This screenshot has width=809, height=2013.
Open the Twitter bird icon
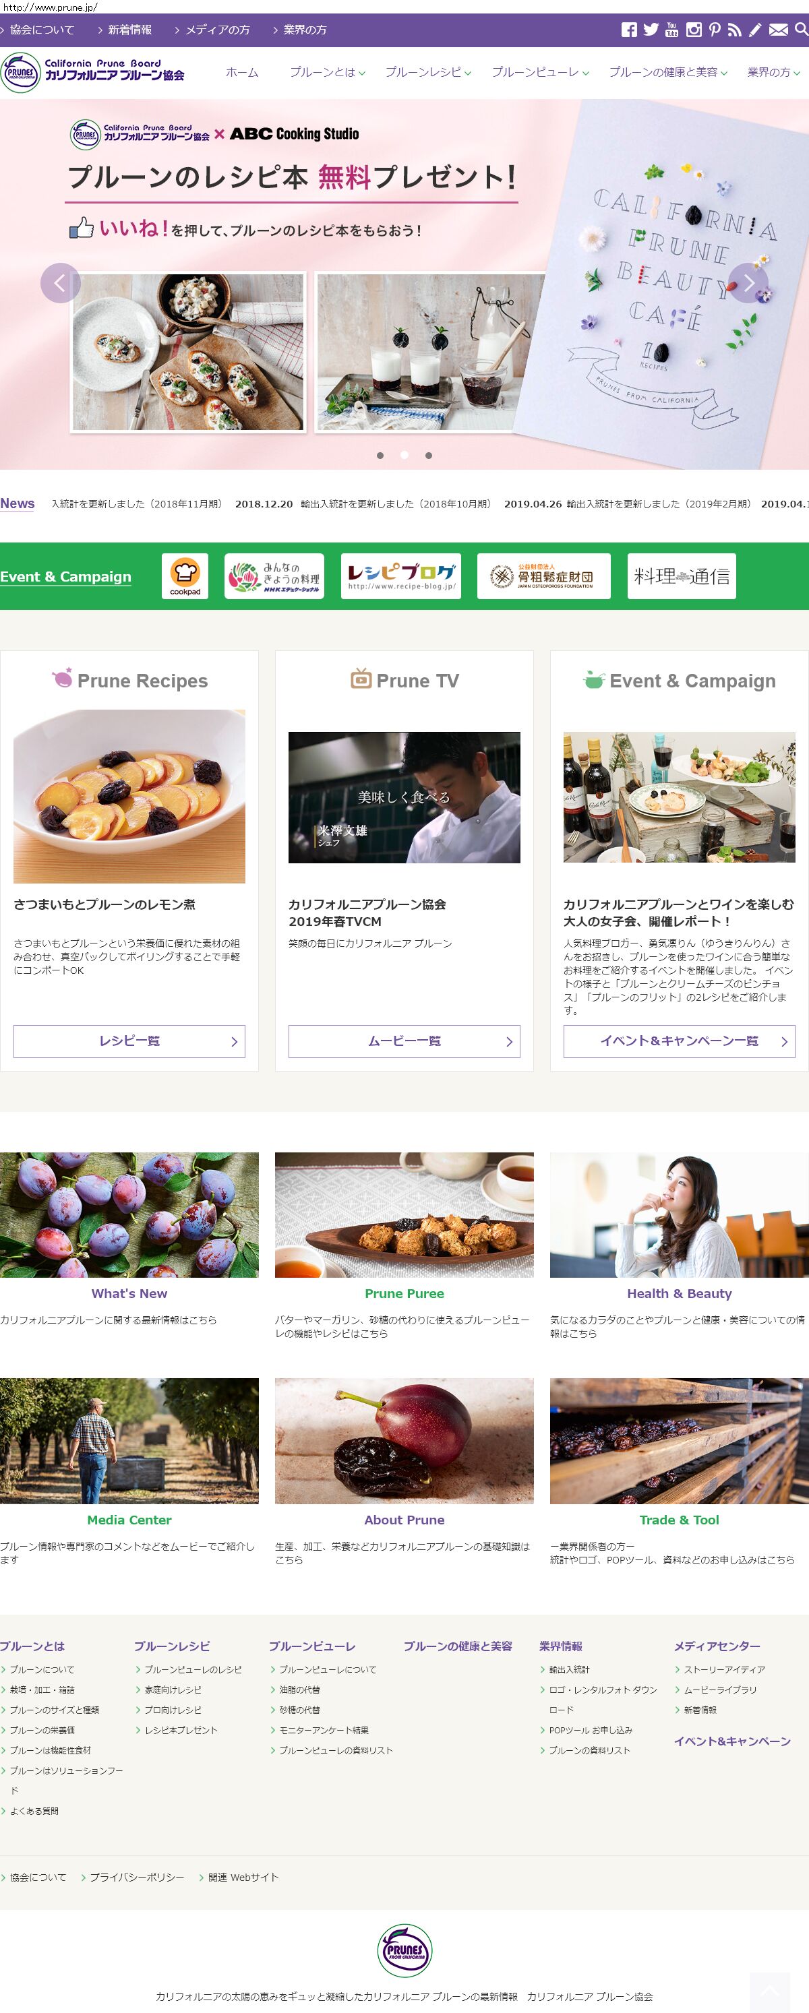tap(651, 30)
